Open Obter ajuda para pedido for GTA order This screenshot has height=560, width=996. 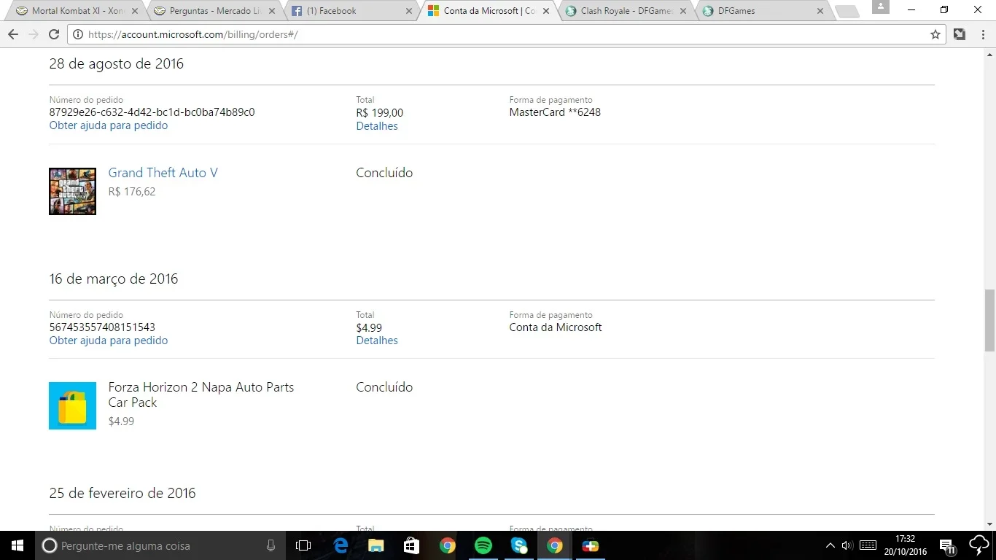click(109, 125)
